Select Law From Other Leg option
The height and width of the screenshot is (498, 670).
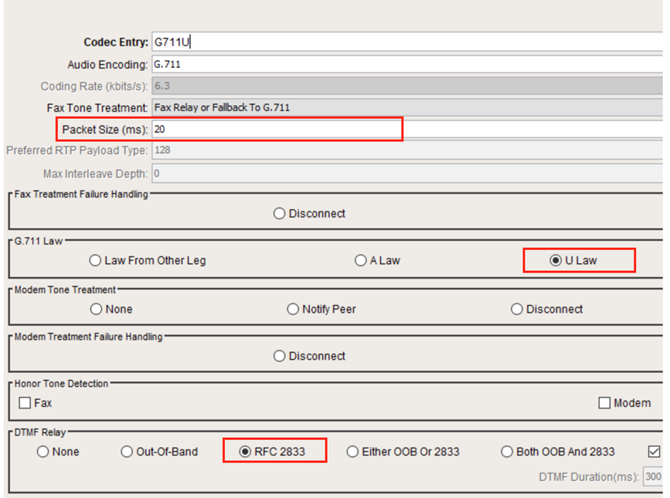[96, 261]
